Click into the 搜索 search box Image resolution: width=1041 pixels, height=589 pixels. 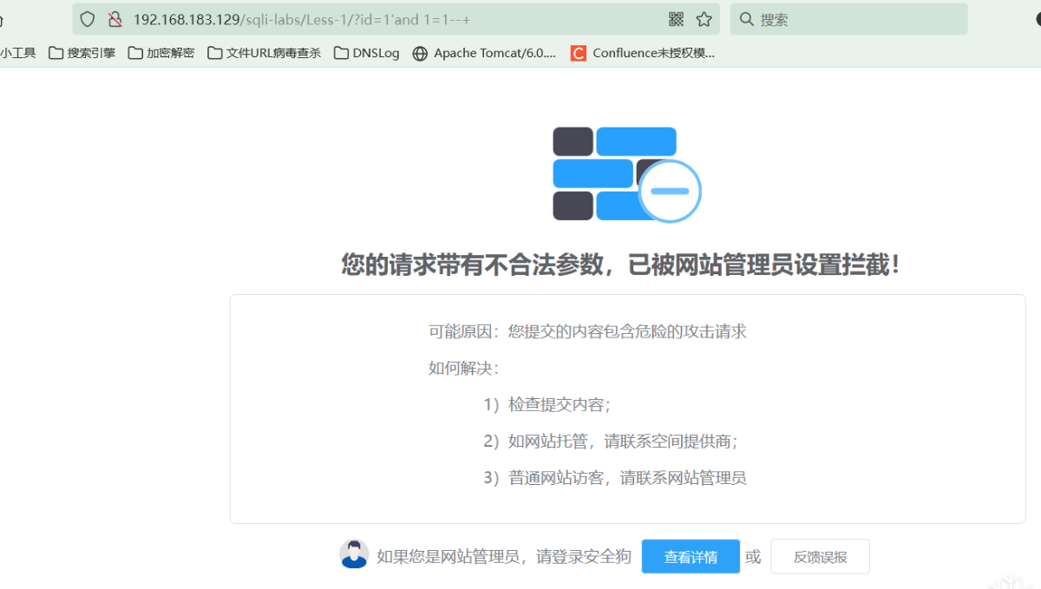click(848, 19)
